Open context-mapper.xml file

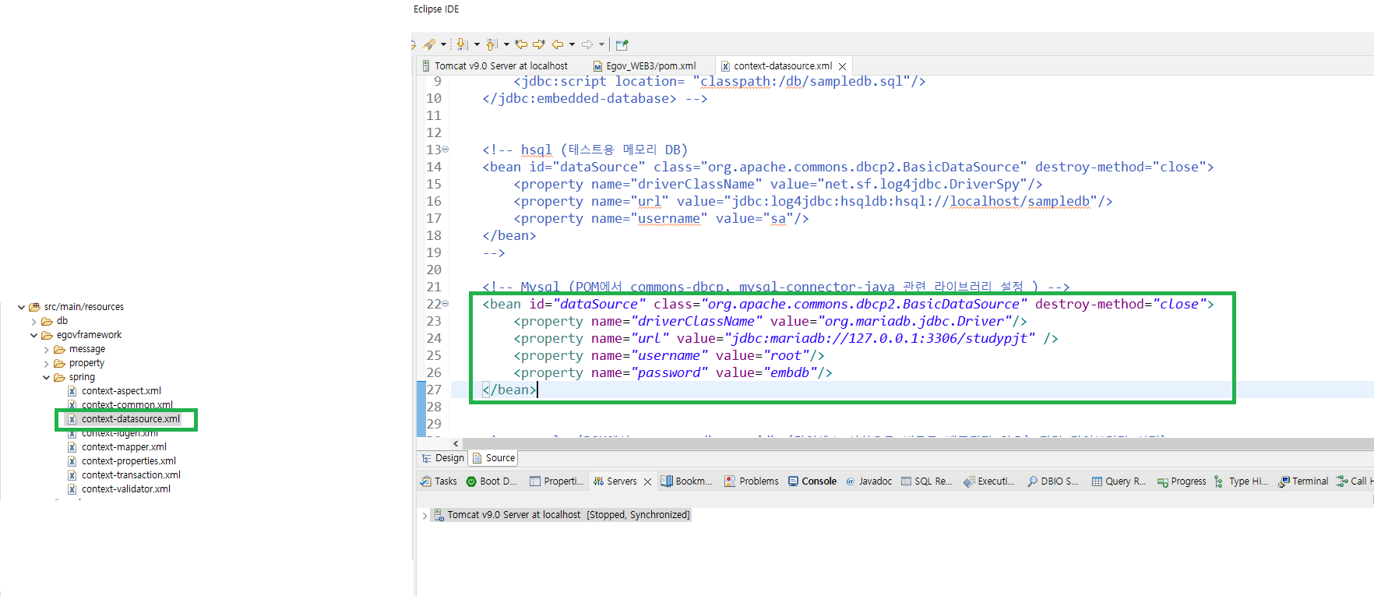(117, 447)
